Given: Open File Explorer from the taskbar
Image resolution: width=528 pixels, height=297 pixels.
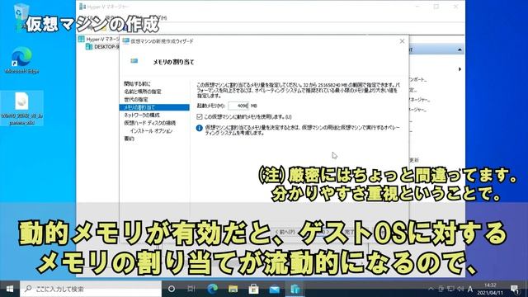Looking at the screenshot, I should [233, 289].
